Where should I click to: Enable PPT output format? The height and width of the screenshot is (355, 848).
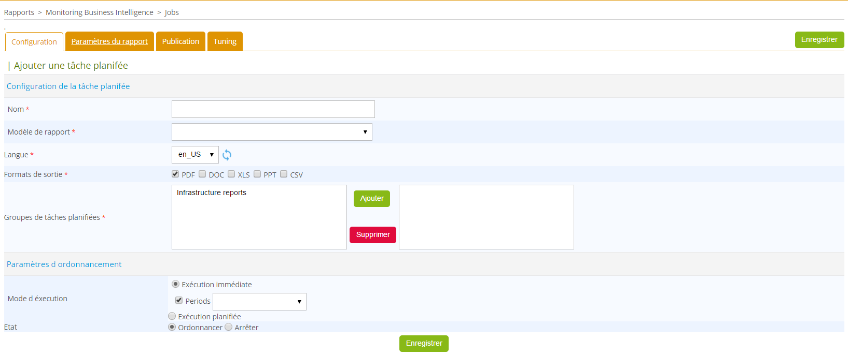(257, 174)
